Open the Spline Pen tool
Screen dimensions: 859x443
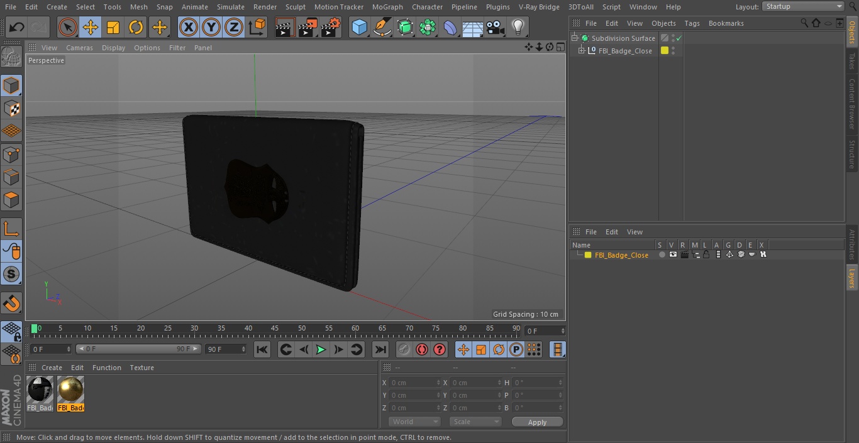pyautogui.click(x=382, y=27)
